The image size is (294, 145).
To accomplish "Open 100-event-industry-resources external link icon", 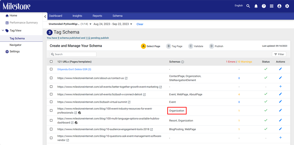I will coord(76,113).
